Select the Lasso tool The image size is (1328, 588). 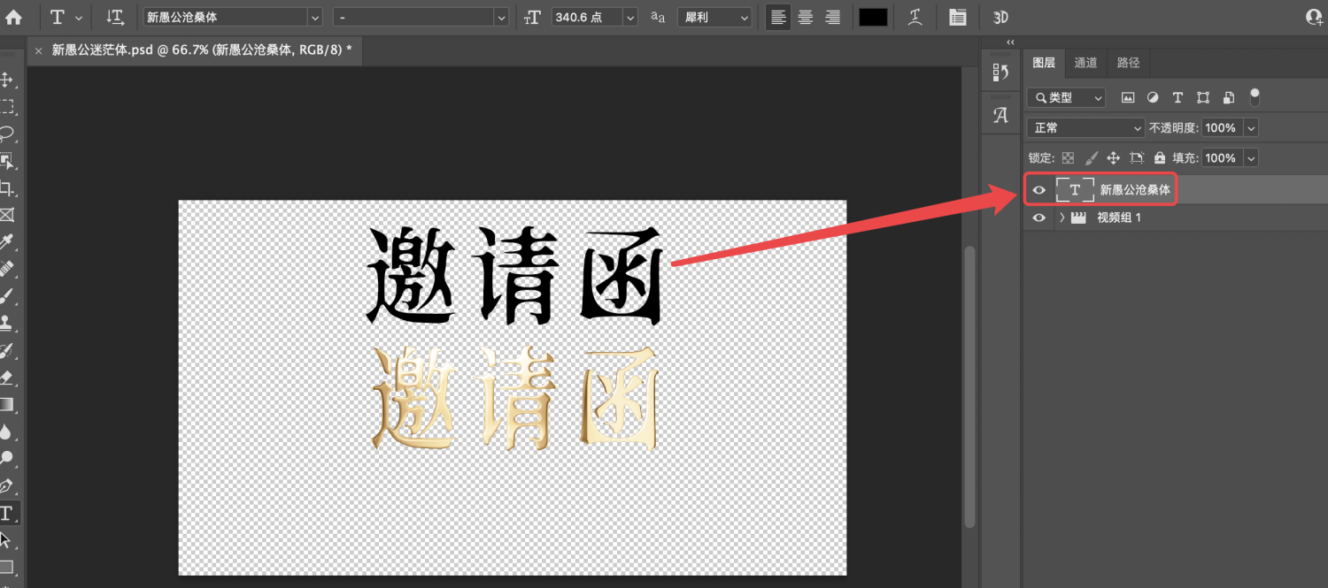point(7,134)
